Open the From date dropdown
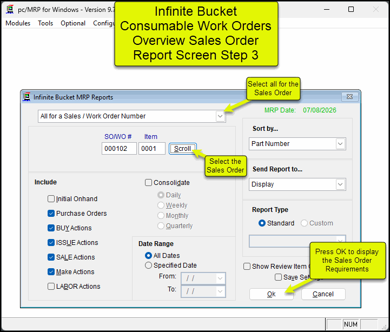Image resolution: width=390 pixels, height=332 pixels. 220,278
